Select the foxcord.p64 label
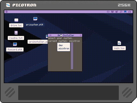Screen dimensions: 137x103 15,49
